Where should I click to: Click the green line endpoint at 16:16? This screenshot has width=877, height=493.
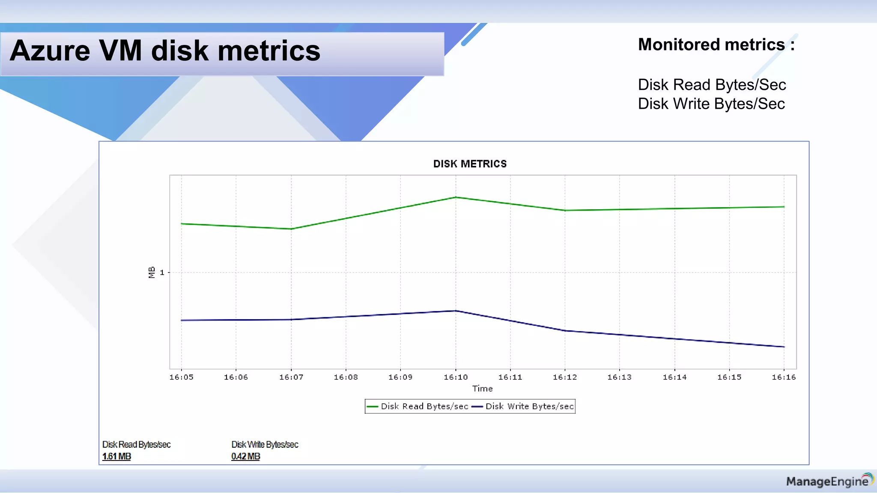pyautogui.click(x=784, y=207)
